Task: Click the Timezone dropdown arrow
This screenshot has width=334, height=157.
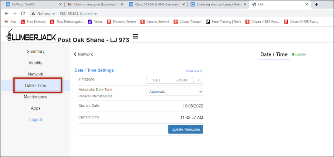Action: point(198,80)
